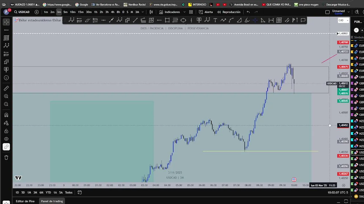
Task: Open the emoji icons tool
Action: (6, 78)
